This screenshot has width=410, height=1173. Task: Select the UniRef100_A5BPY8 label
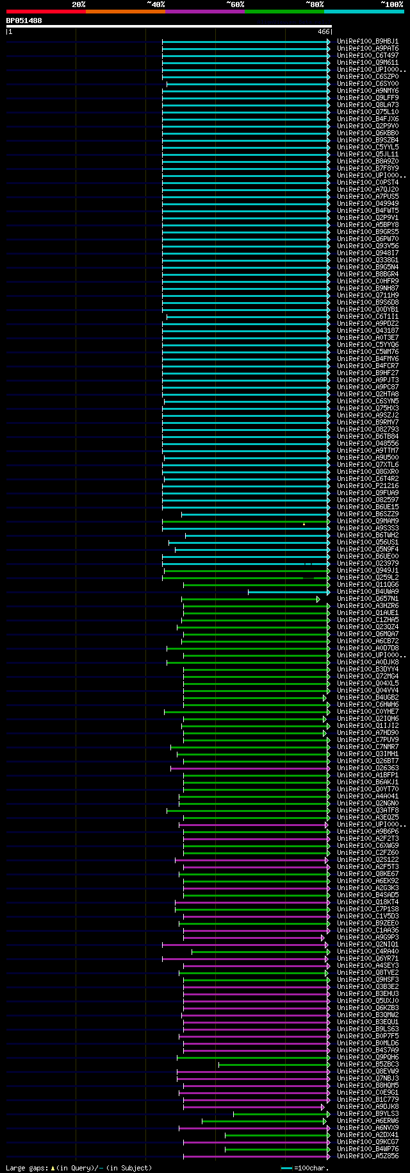pos(368,224)
